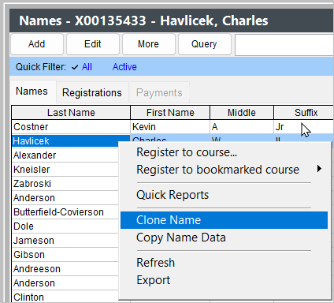Image resolution: width=334 pixels, height=303 pixels.
Task: Select the Dole row
Action: (x=65, y=226)
